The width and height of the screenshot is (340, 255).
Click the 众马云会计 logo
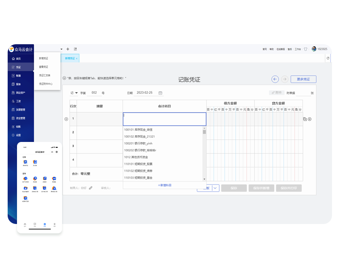tap(21, 49)
